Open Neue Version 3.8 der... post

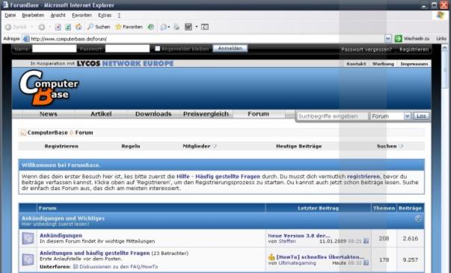click(299, 236)
